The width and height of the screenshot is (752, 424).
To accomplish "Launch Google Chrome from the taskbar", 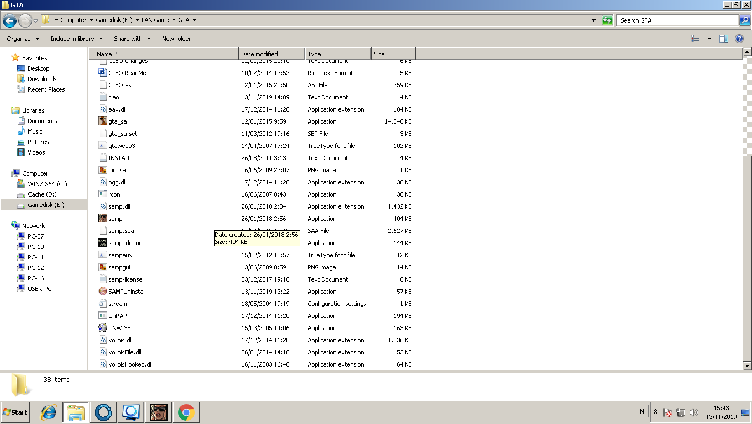I will [186, 412].
